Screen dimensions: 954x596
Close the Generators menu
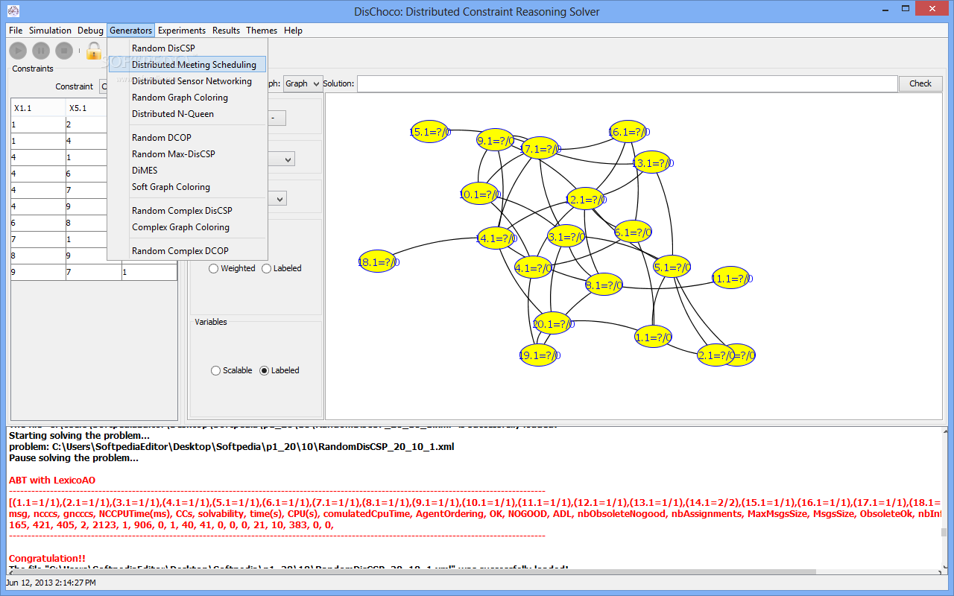(130, 31)
